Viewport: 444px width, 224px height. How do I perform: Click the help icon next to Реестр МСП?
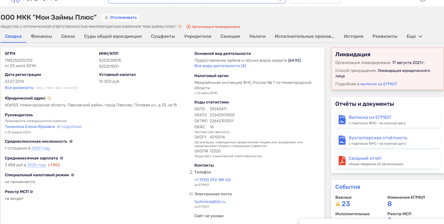(x=31, y=192)
